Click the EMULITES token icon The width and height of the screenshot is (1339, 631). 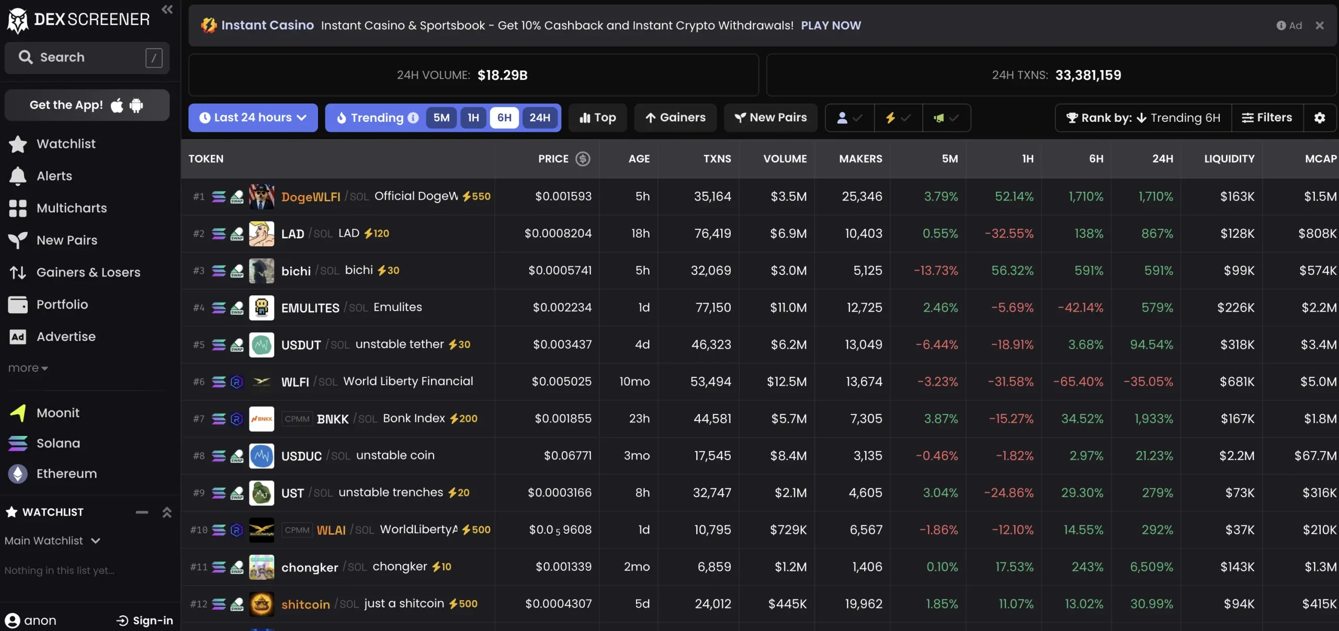262,308
